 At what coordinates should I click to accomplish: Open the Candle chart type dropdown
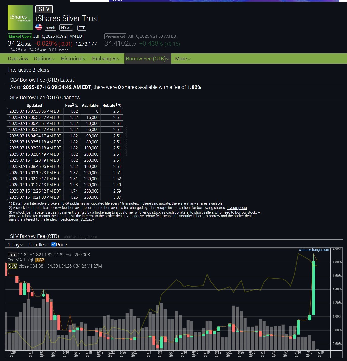click(x=38, y=245)
